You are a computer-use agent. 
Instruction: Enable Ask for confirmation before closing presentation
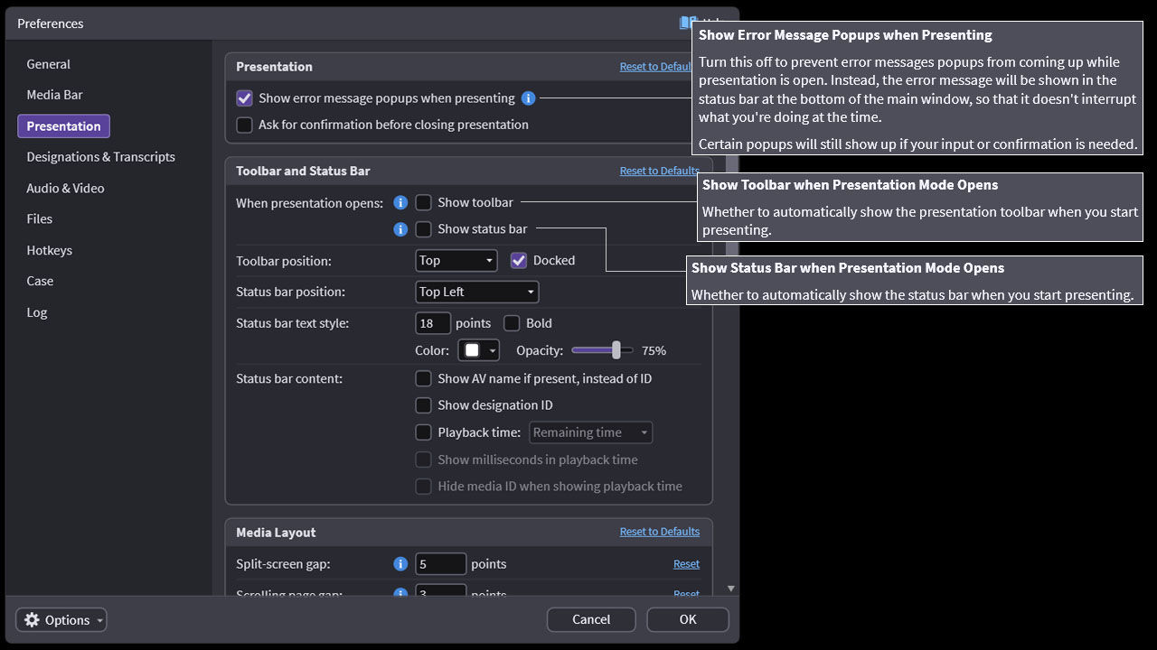(244, 125)
